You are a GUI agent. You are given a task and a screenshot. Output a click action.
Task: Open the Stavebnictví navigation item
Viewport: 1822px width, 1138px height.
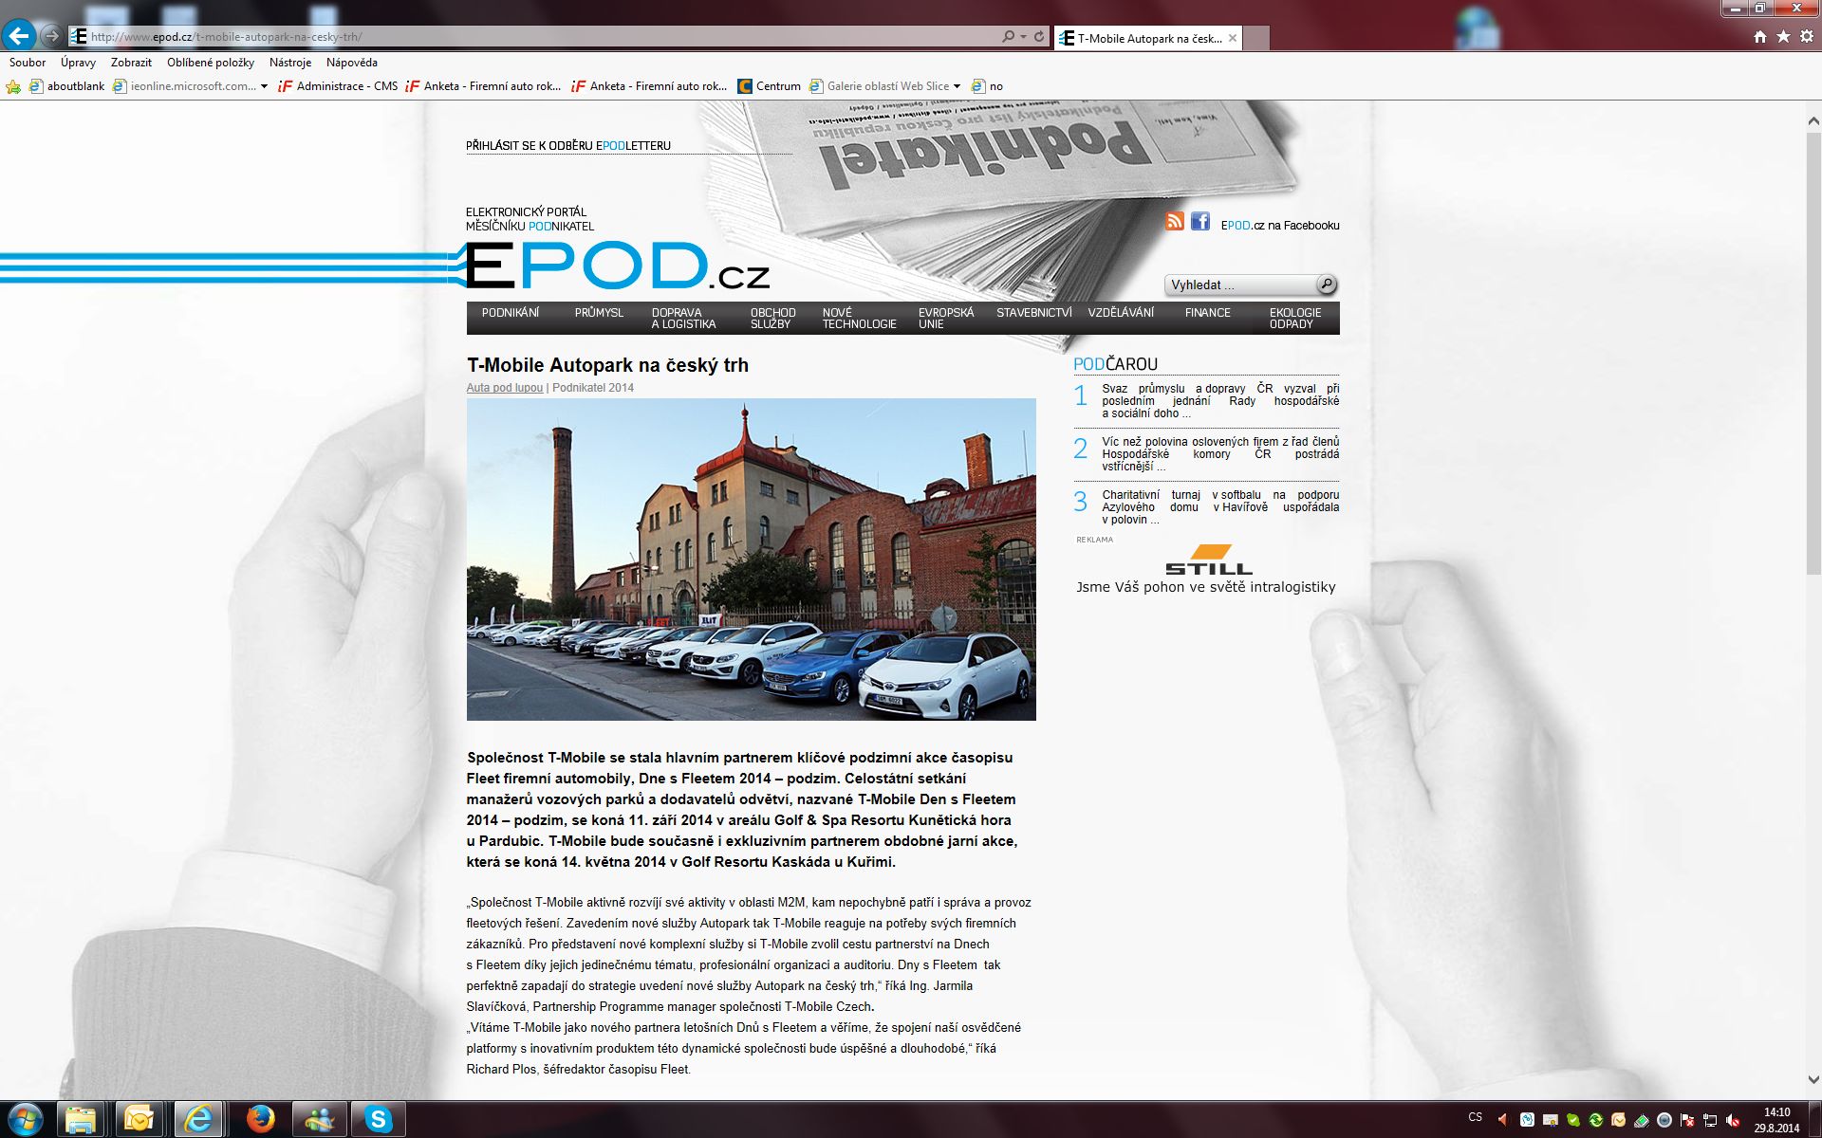1034,313
